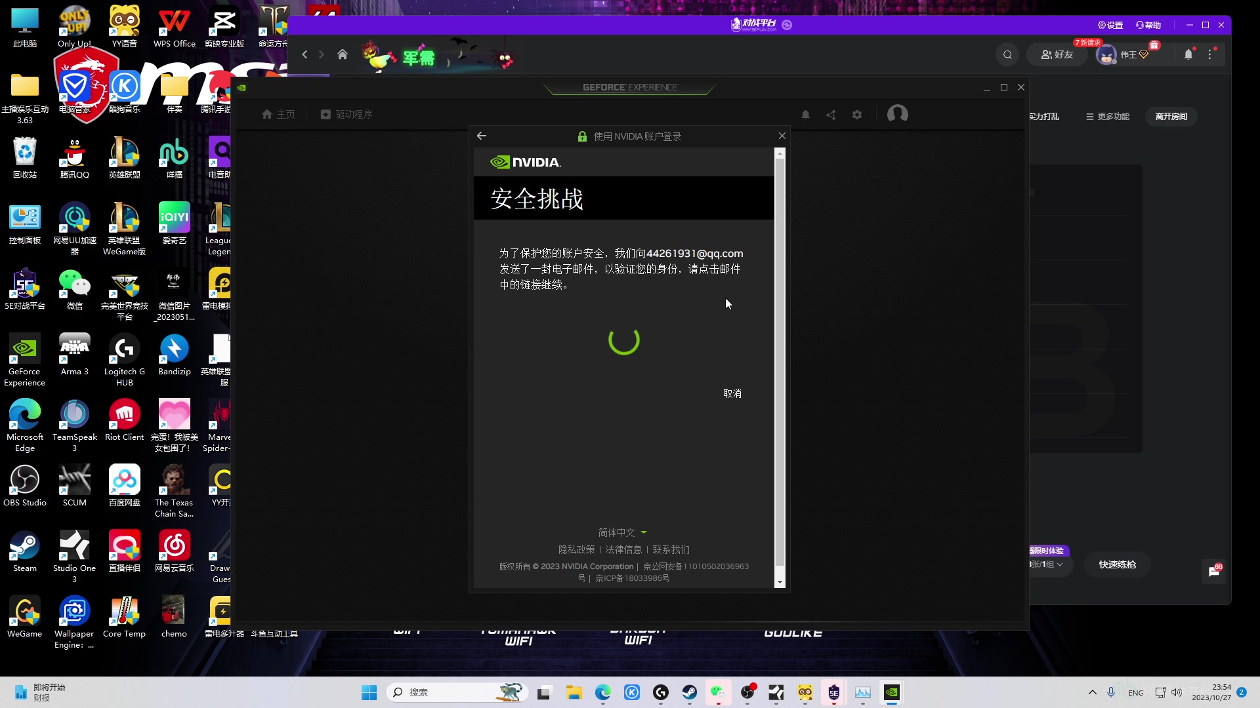Open Steam desktop shortcut

click(x=25, y=551)
